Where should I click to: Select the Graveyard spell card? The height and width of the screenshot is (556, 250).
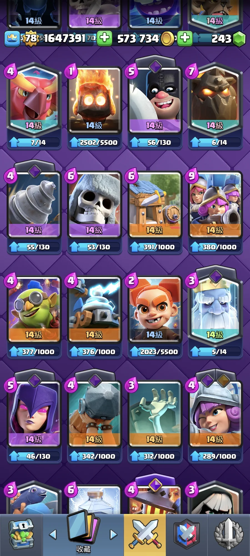click(x=155, y=414)
